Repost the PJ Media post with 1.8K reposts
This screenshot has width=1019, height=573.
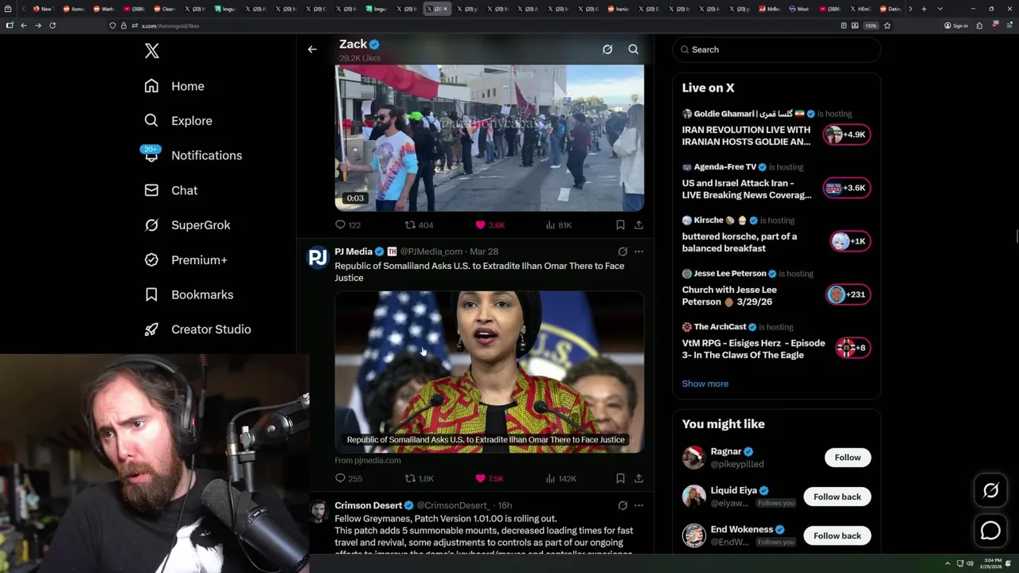pyautogui.click(x=419, y=478)
